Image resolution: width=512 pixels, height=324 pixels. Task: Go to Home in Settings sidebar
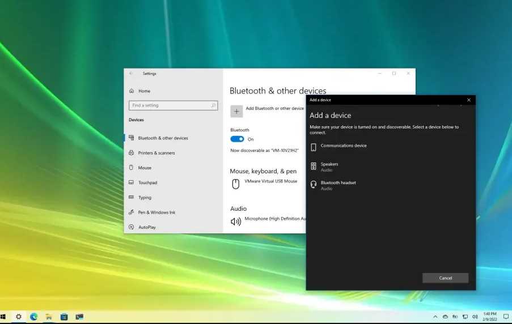(x=144, y=91)
